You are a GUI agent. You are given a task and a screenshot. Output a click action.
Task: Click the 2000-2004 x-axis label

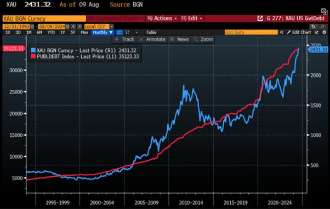tap(102, 202)
